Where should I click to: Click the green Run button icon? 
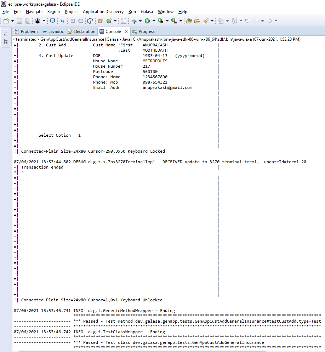pyautogui.click(x=147, y=21)
